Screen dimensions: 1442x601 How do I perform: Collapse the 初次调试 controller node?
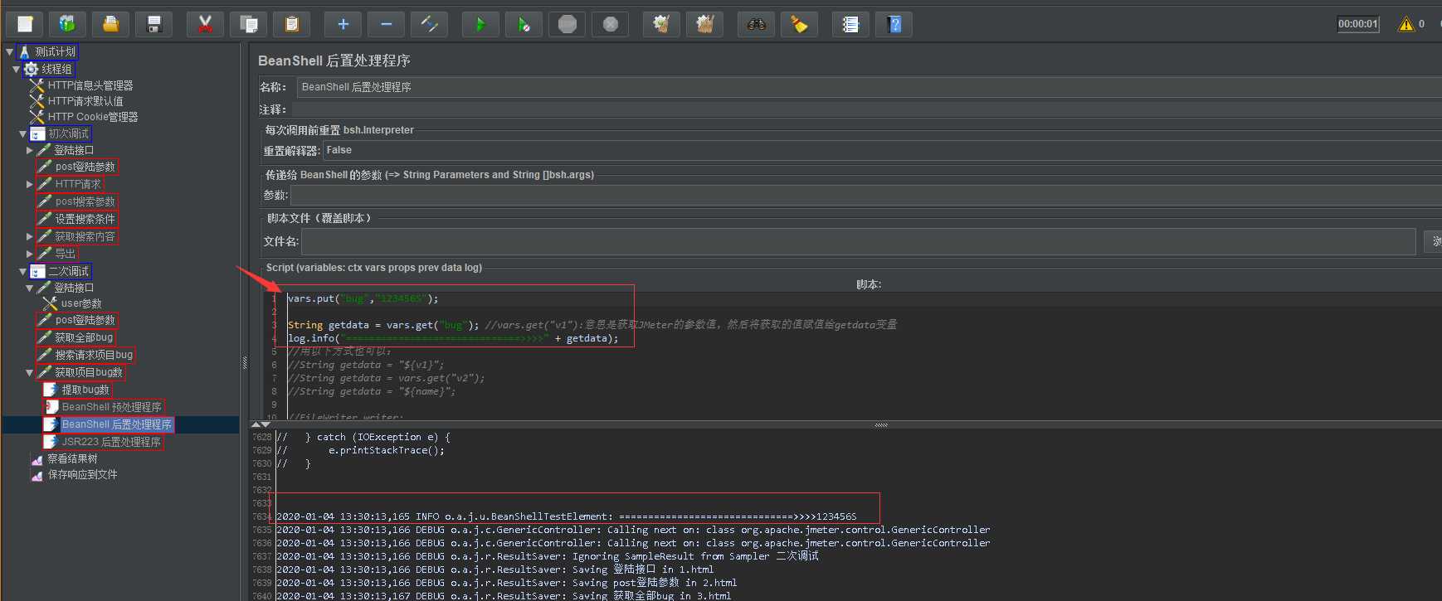coord(22,133)
